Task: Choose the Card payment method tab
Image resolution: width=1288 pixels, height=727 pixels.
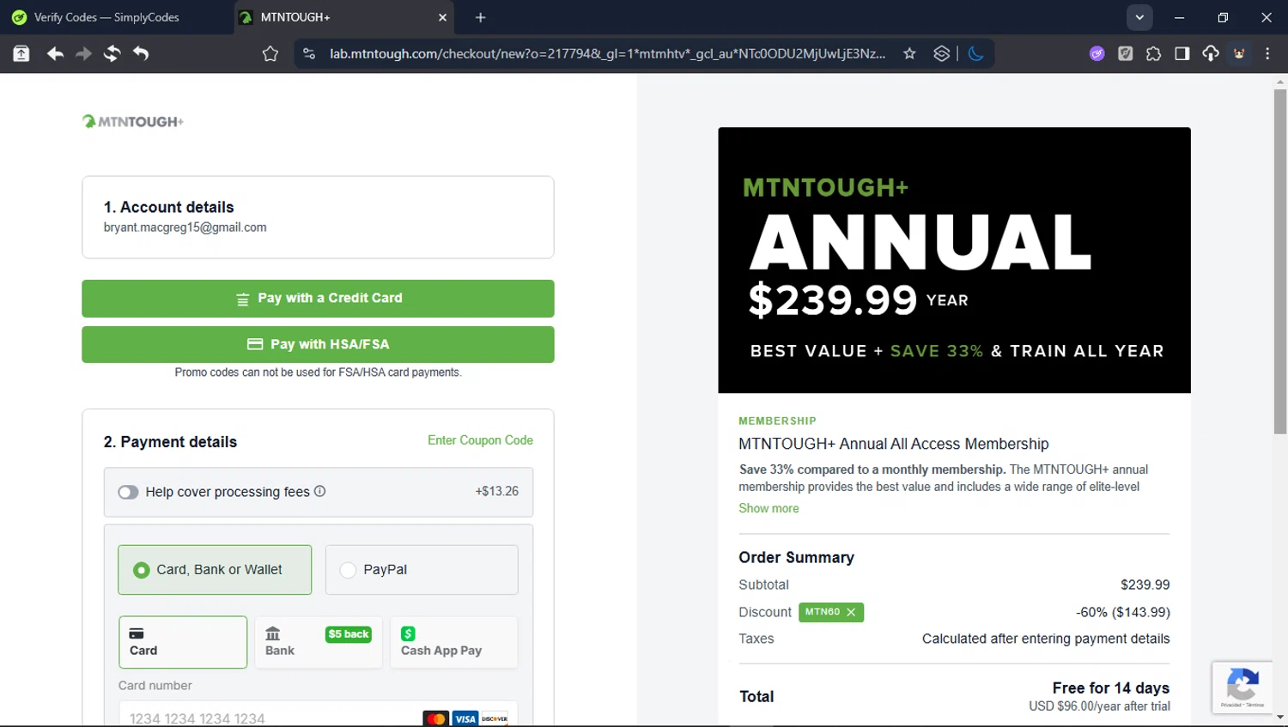Action: point(183,642)
